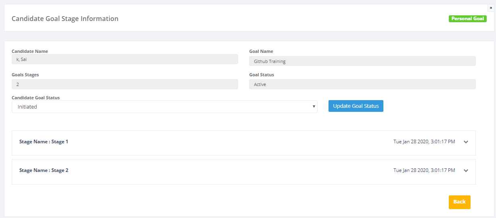The image size is (496, 218).
Task: Select the Stage Name : Stage 1 header
Action: (x=44, y=142)
